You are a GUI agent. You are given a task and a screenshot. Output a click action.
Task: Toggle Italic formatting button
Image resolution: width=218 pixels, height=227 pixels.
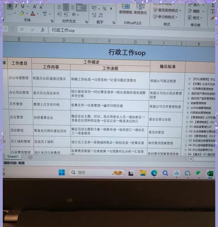[x=16, y=6]
